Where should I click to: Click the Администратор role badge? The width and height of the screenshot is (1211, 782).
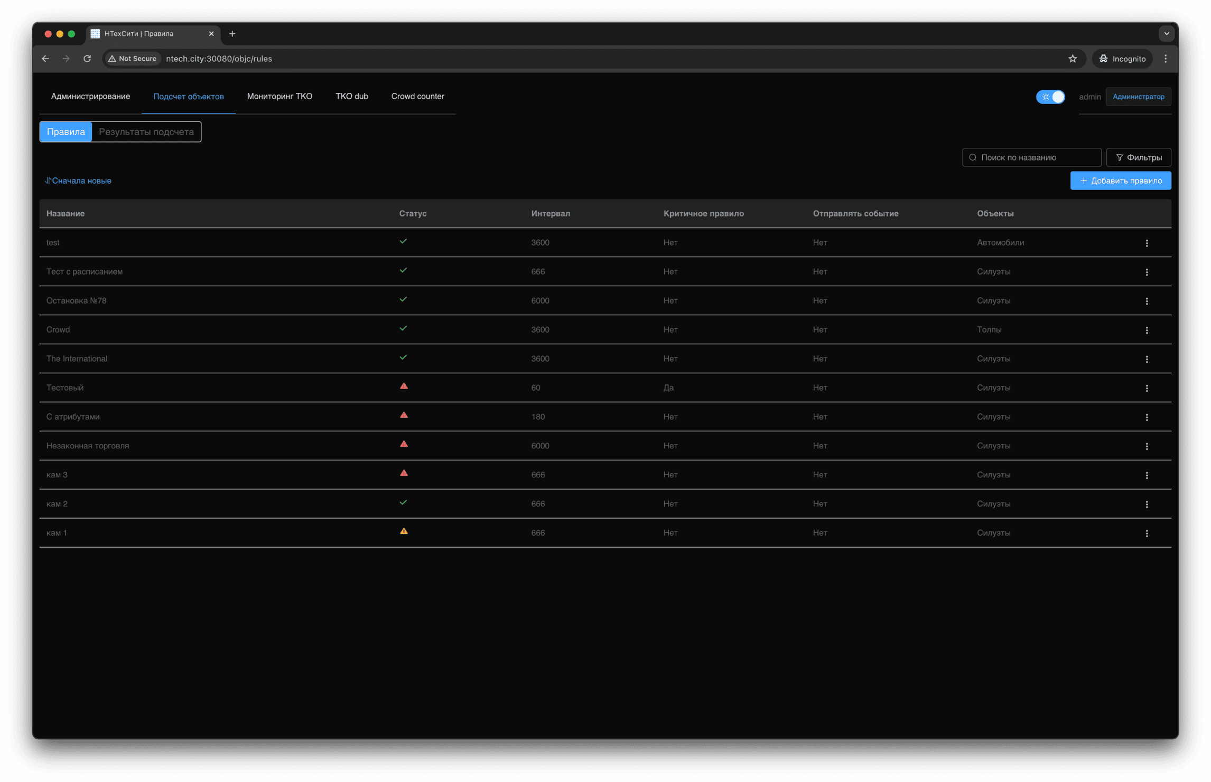coord(1138,97)
